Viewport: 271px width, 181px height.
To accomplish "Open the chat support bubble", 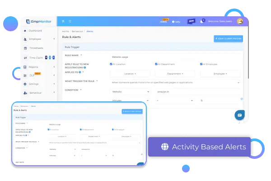I will pos(239,115).
